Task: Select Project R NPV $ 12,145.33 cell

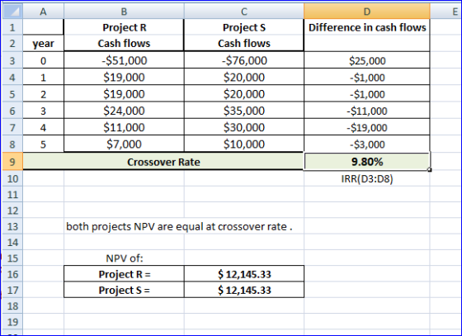Action: click(x=244, y=274)
